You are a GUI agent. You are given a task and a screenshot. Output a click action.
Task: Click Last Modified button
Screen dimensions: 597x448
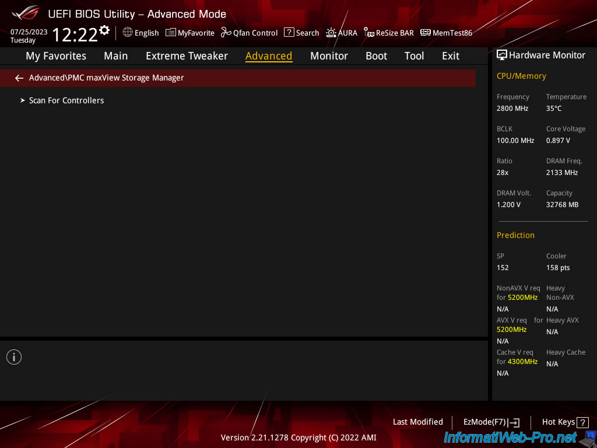tap(417, 422)
